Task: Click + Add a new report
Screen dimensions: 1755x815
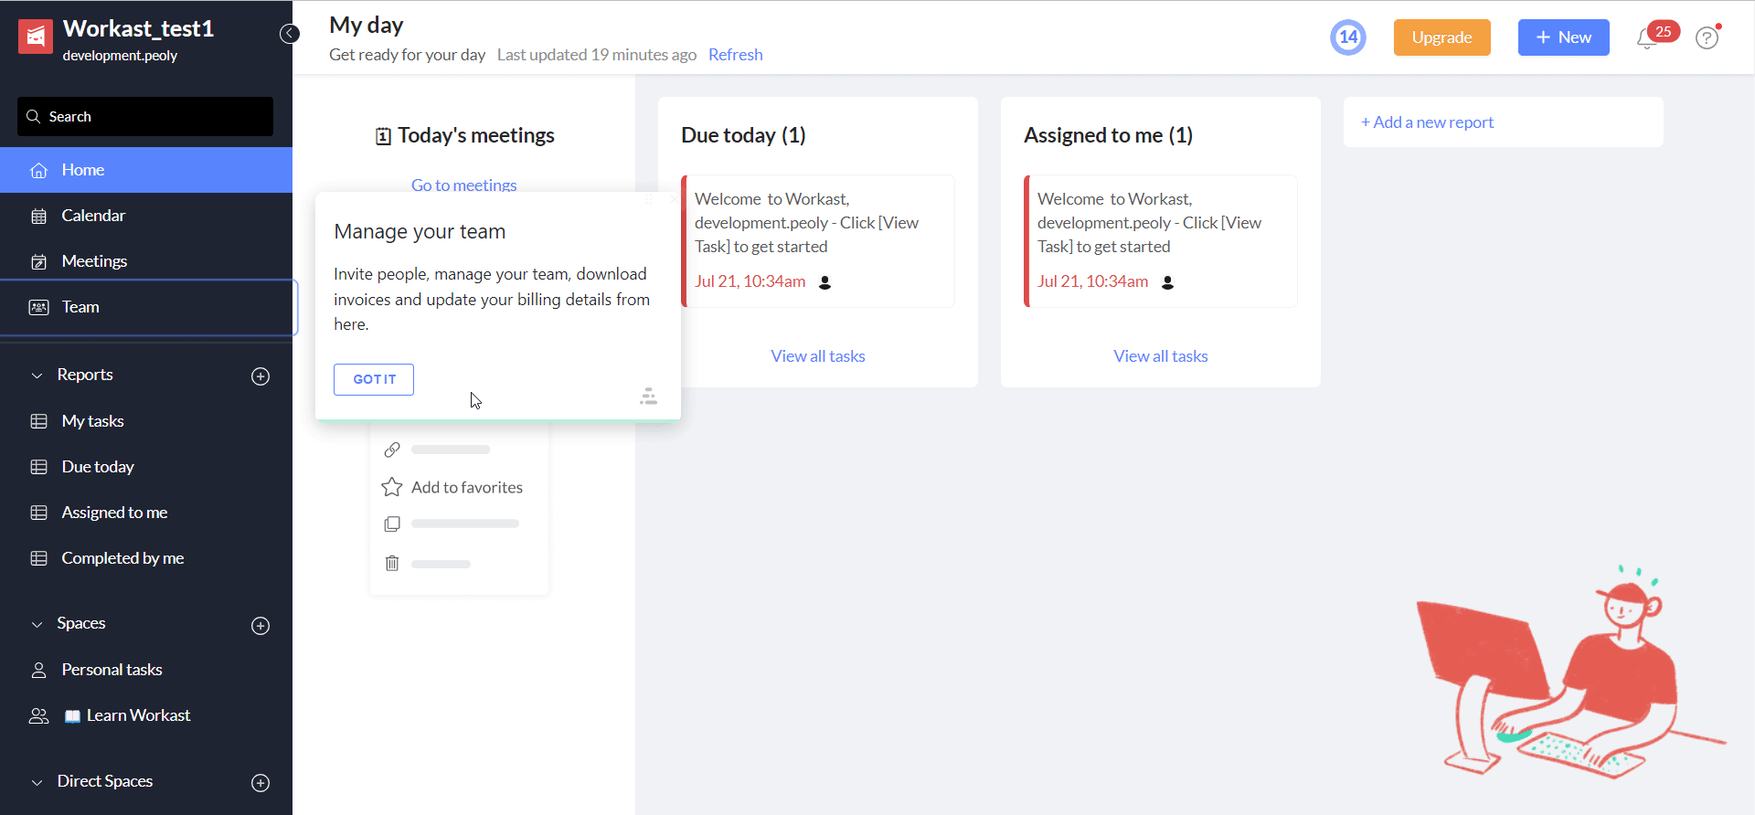Action: pyautogui.click(x=1427, y=122)
